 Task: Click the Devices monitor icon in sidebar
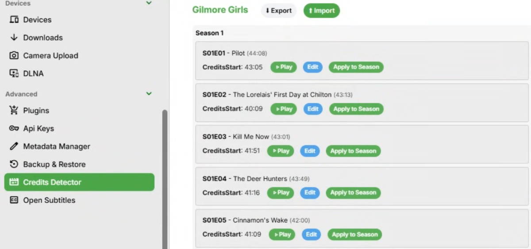(14, 19)
